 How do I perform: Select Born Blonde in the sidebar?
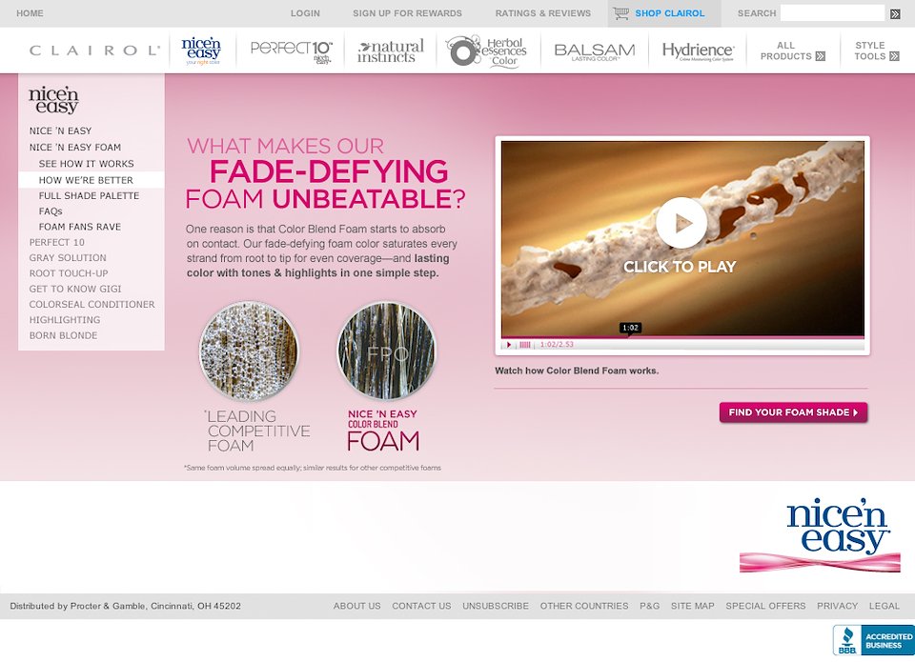click(64, 335)
